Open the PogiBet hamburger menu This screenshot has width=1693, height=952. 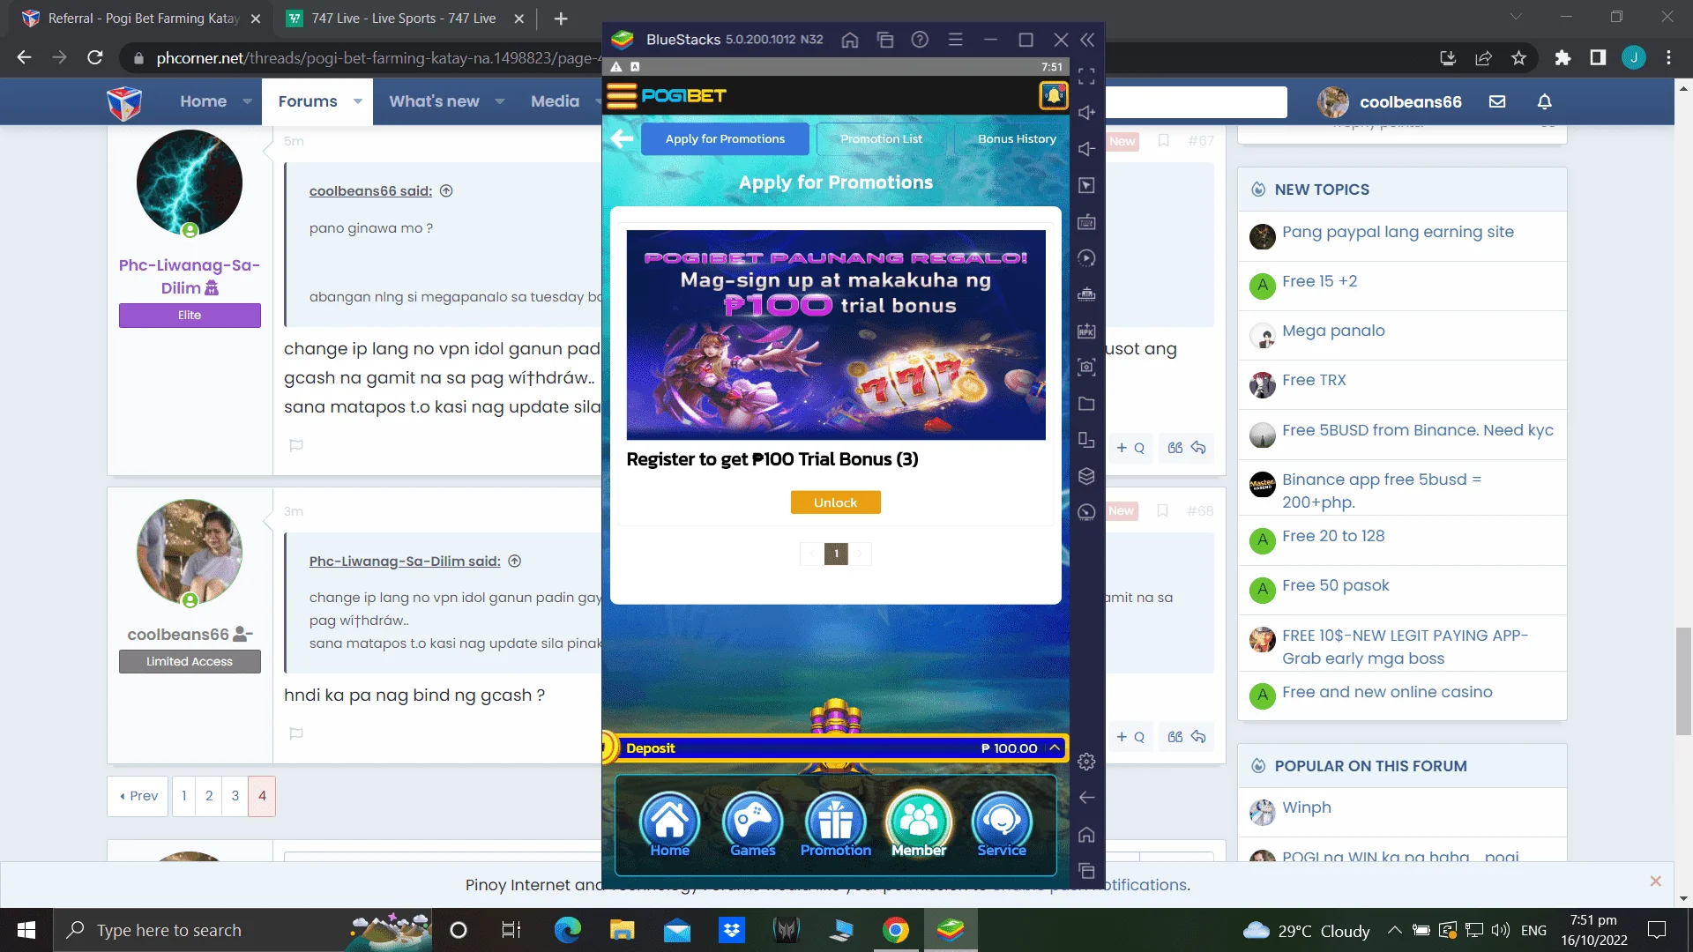[622, 95]
